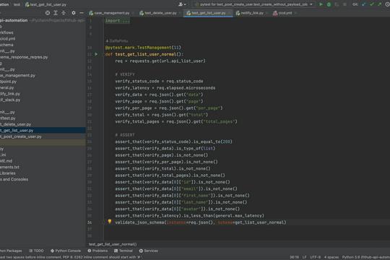
Task: Commit changes with Git checkmark icon
Action: (x=372, y=4)
